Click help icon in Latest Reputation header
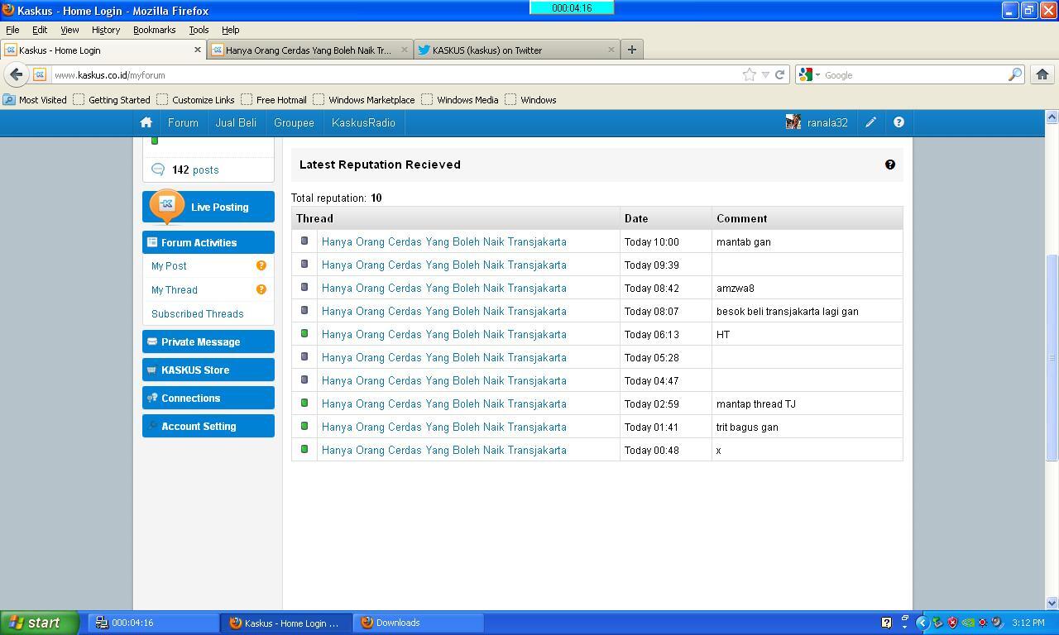1059x635 pixels. coord(890,165)
